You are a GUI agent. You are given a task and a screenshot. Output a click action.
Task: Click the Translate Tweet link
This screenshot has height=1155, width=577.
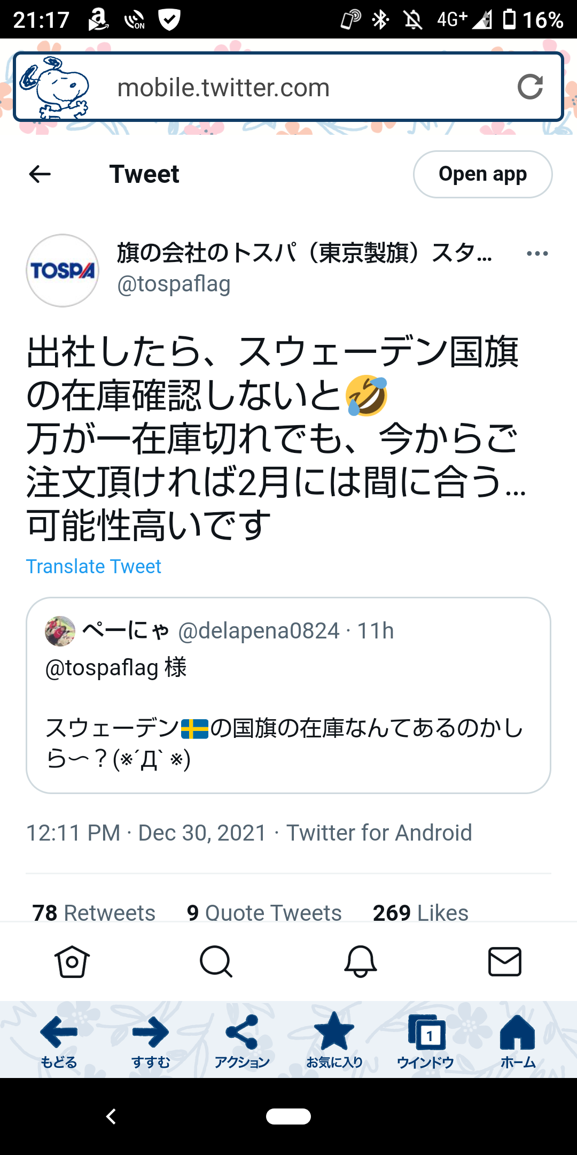tap(93, 566)
